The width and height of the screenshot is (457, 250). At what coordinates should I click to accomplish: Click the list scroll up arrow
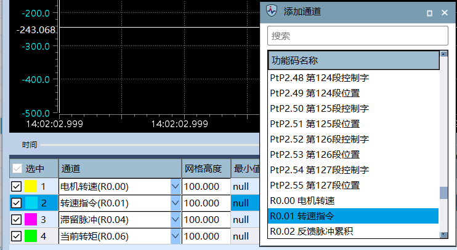tap(443, 55)
